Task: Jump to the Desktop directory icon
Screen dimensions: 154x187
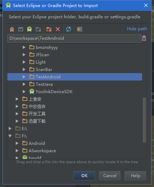Action: coord(21,29)
